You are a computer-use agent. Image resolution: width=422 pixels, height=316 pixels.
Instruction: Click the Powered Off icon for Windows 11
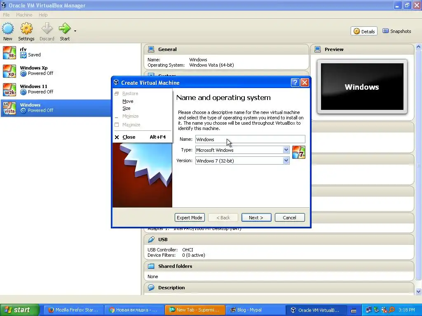pos(23,92)
